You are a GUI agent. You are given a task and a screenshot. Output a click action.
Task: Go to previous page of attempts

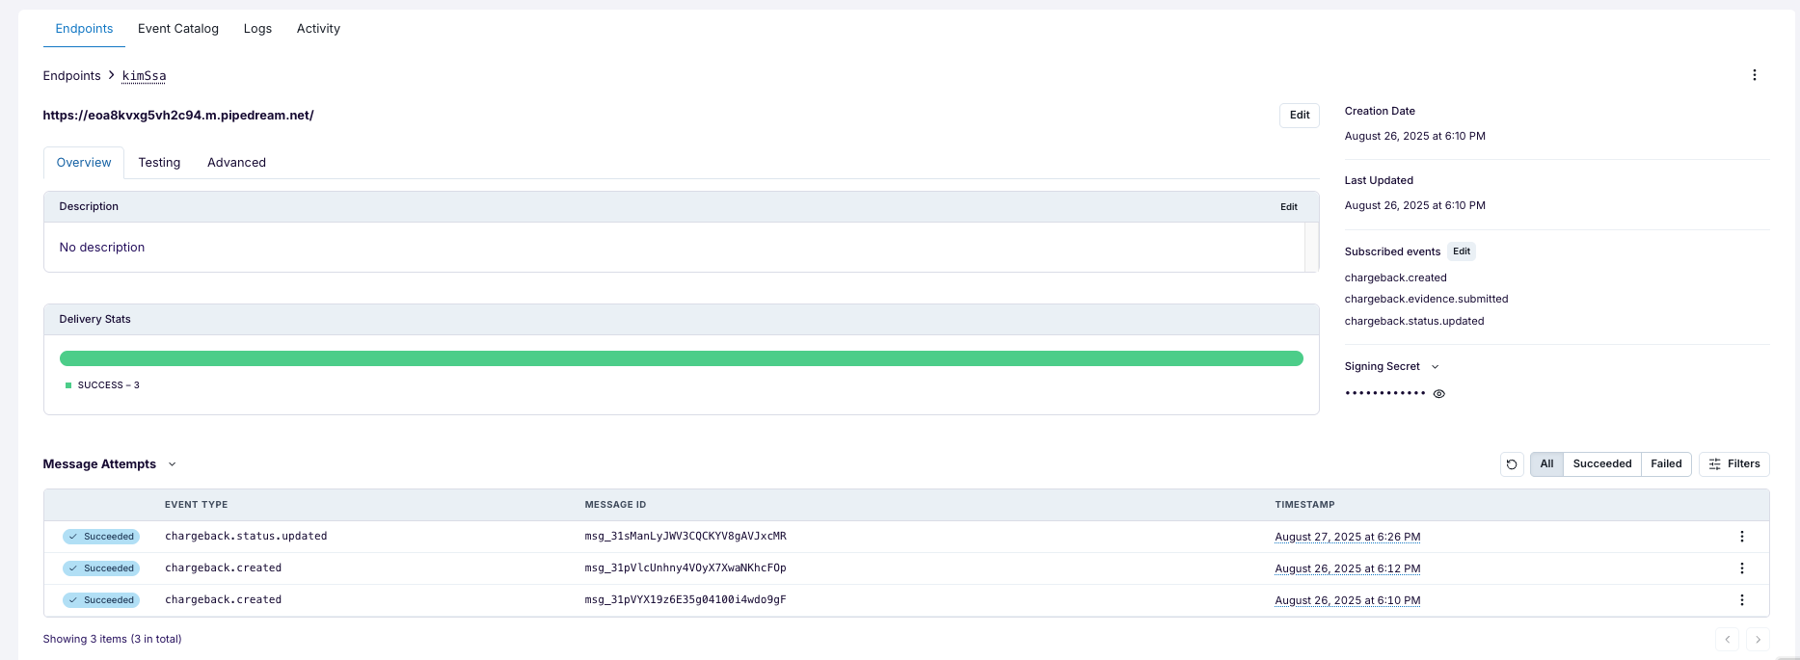tap(1727, 639)
